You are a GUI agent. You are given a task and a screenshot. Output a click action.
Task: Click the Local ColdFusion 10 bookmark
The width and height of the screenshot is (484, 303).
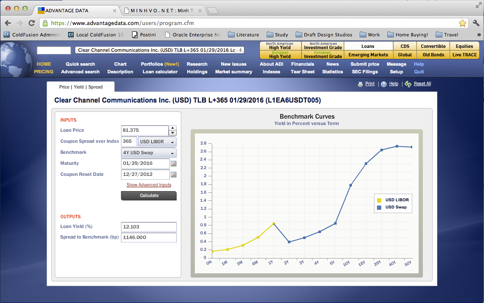[x=96, y=35]
